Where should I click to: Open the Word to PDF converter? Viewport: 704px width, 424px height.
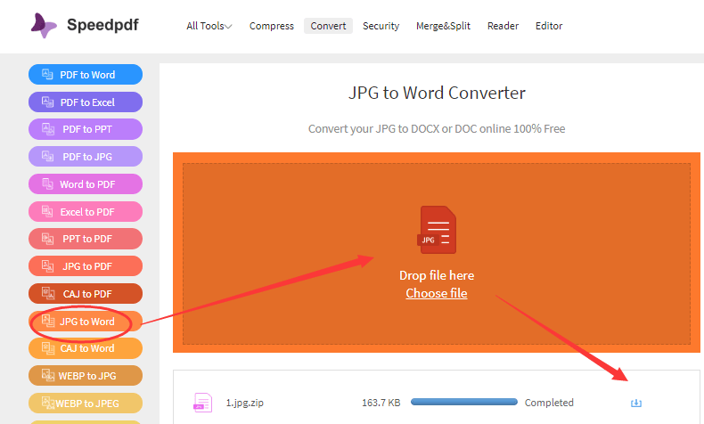86,184
